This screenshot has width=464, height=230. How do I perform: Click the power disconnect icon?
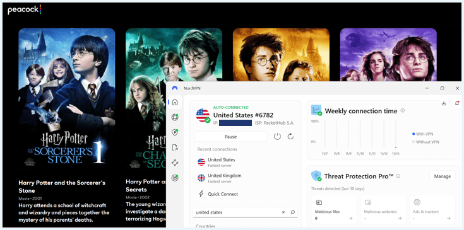pos(277,136)
